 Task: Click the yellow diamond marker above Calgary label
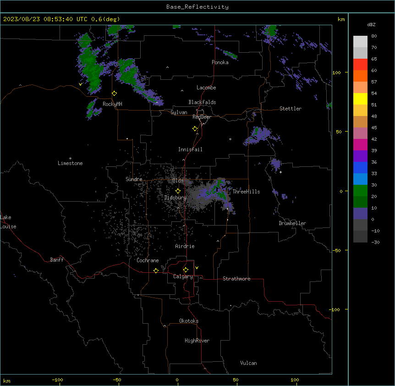tap(186, 270)
